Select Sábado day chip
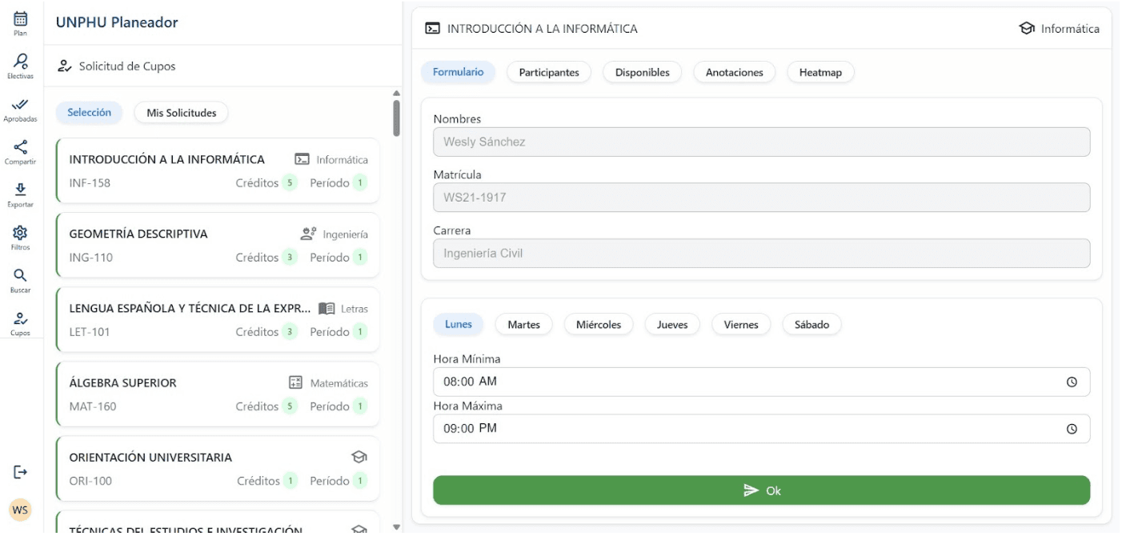The width and height of the screenshot is (1122, 536). 812,324
